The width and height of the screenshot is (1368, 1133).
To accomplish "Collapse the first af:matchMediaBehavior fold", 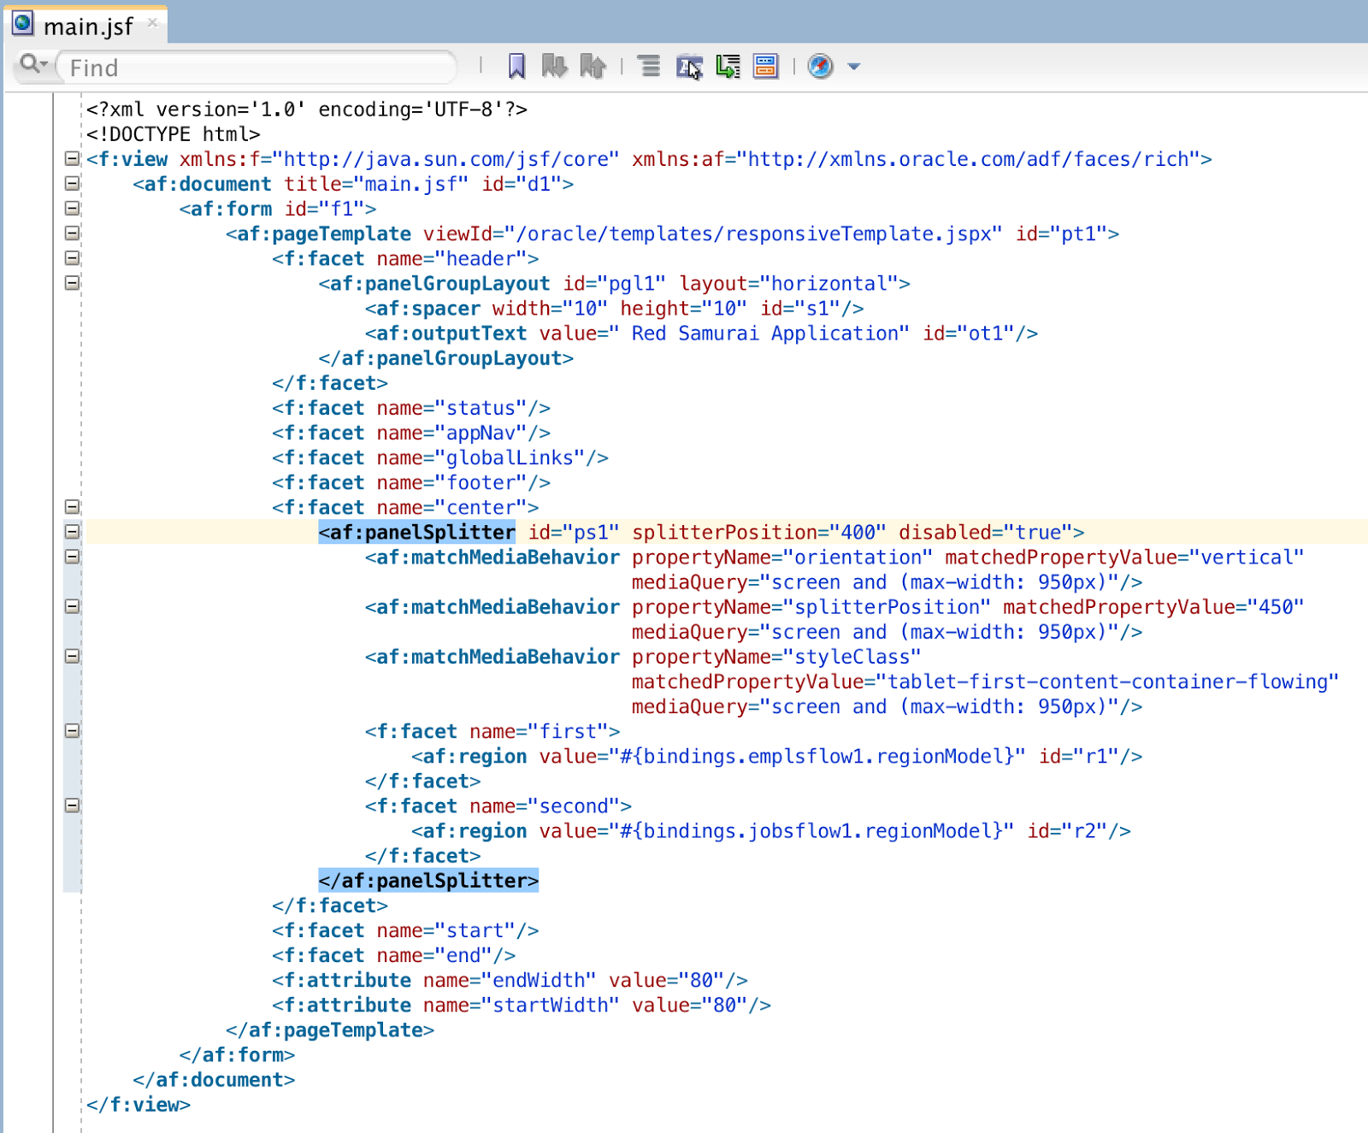I will click(x=72, y=557).
